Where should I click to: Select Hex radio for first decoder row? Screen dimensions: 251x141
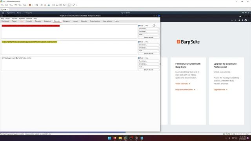(x=145, y=26)
